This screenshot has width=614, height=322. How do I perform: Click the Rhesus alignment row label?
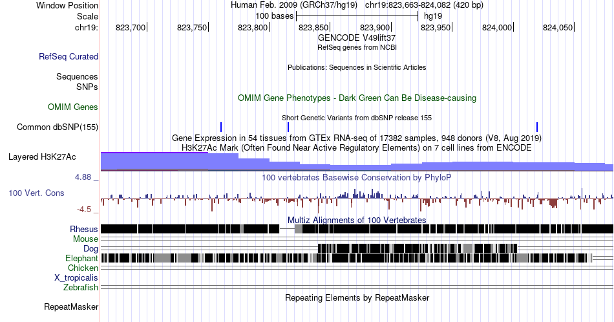(x=84, y=229)
